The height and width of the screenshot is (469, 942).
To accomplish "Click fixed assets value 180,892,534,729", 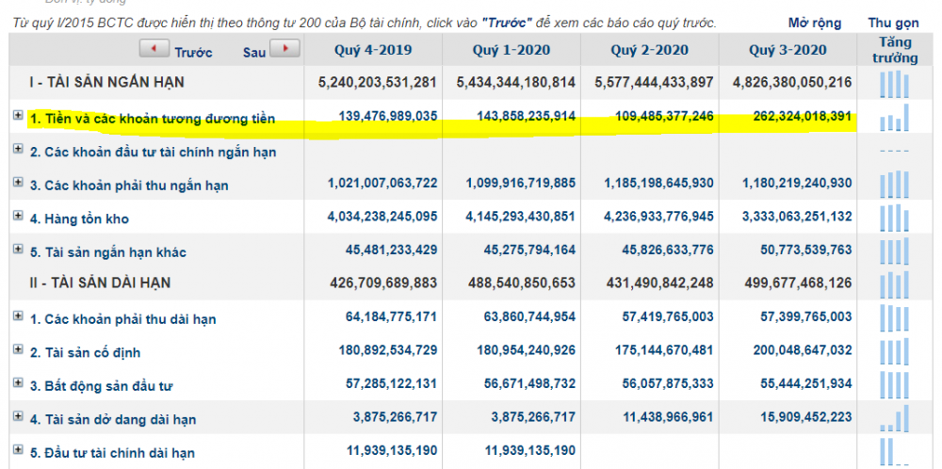I will click(388, 349).
